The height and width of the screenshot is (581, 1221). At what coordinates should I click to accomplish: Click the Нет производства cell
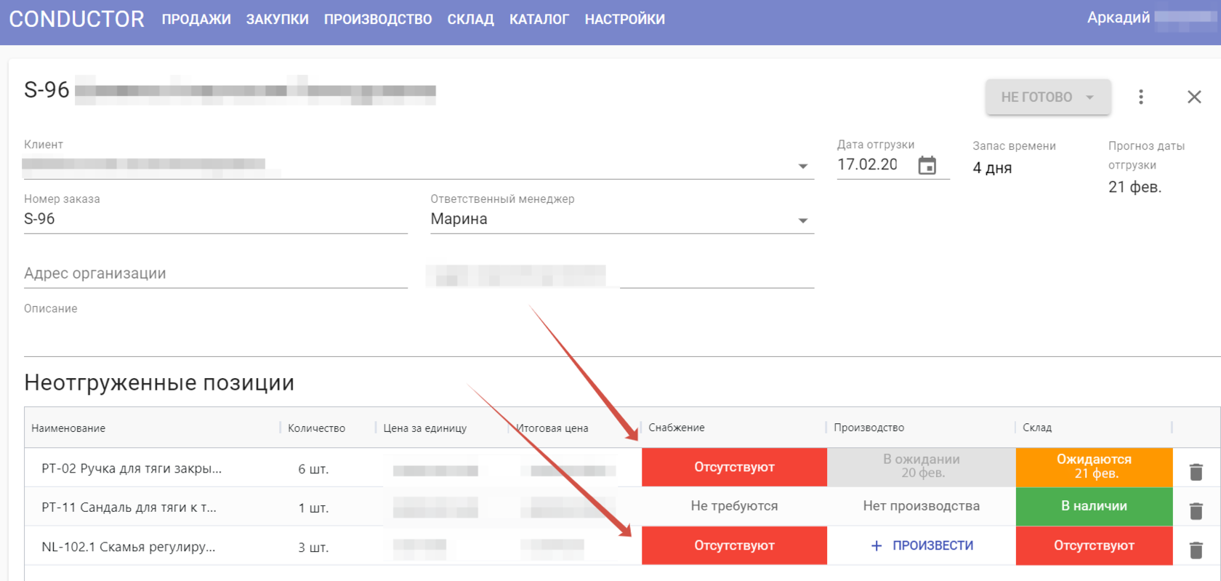tap(922, 506)
